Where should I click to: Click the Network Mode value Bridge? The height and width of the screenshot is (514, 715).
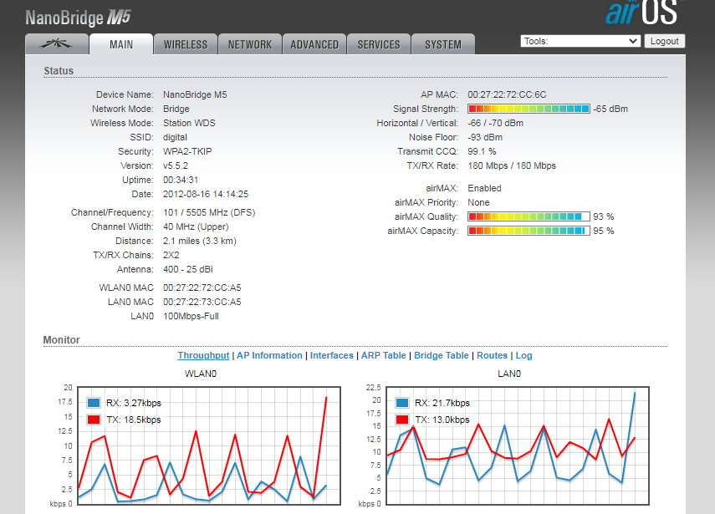[176, 109]
